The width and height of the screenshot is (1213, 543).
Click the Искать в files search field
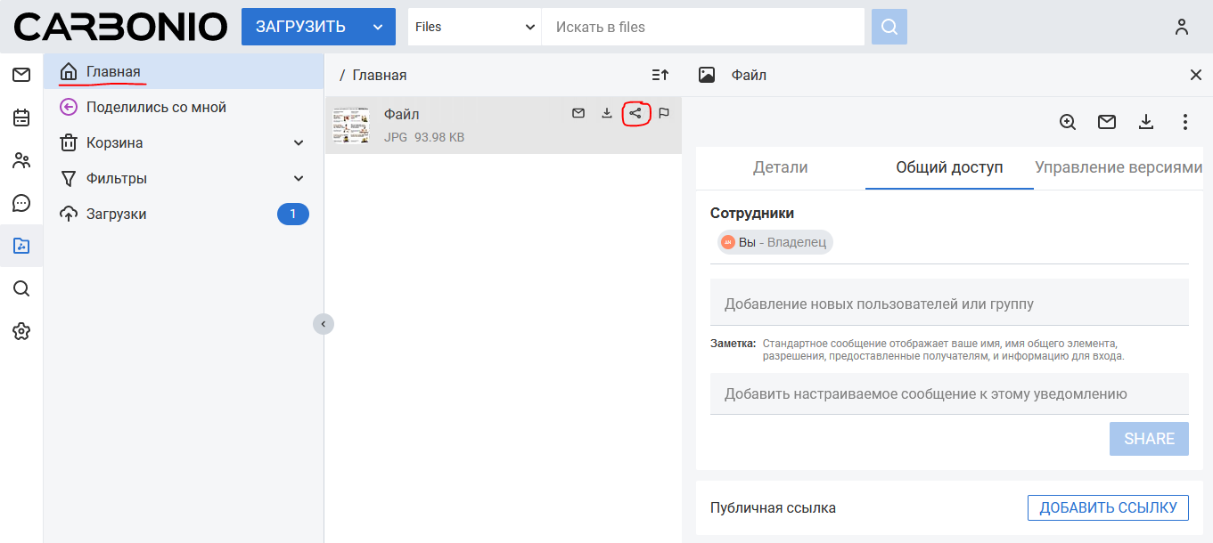point(704,27)
